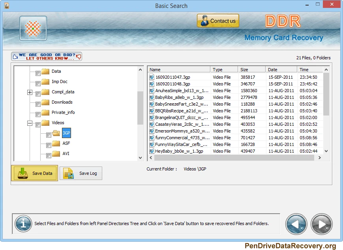Click the forward navigation arrow
Viewport: 343px width, 250px height.
[321, 224]
